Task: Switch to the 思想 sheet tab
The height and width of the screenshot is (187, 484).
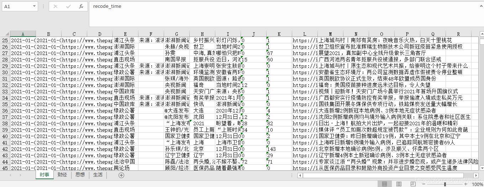Action: [x=80, y=175]
